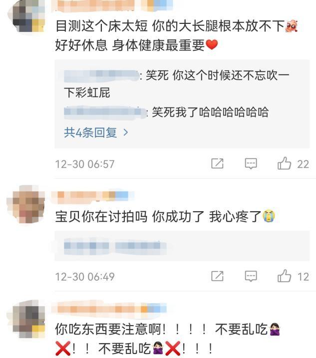The width and height of the screenshot is (316, 358).
Task: Like the comment posted at 12-30 06:49
Action: click(284, 276)
